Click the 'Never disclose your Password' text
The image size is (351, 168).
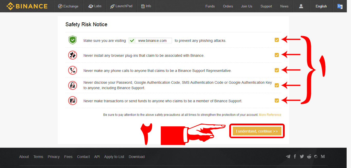(x=178, y=85)
